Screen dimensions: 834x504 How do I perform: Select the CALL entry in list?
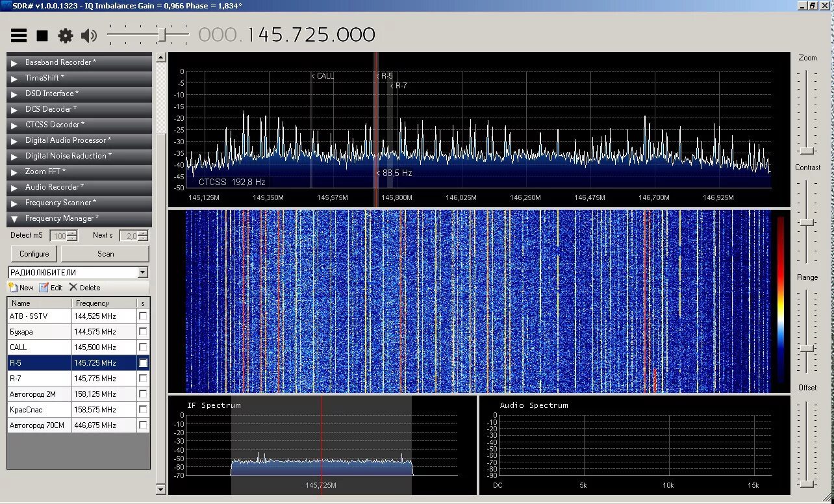pyautogui.click(x=79, y=347)
